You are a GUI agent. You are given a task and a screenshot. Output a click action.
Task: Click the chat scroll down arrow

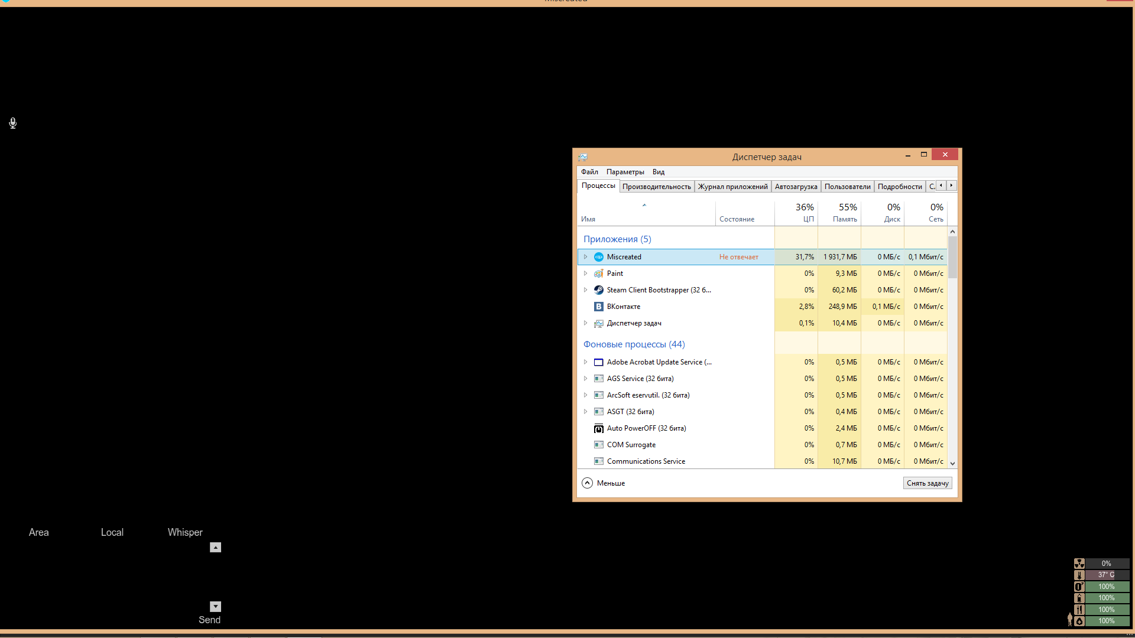point(215,607)
